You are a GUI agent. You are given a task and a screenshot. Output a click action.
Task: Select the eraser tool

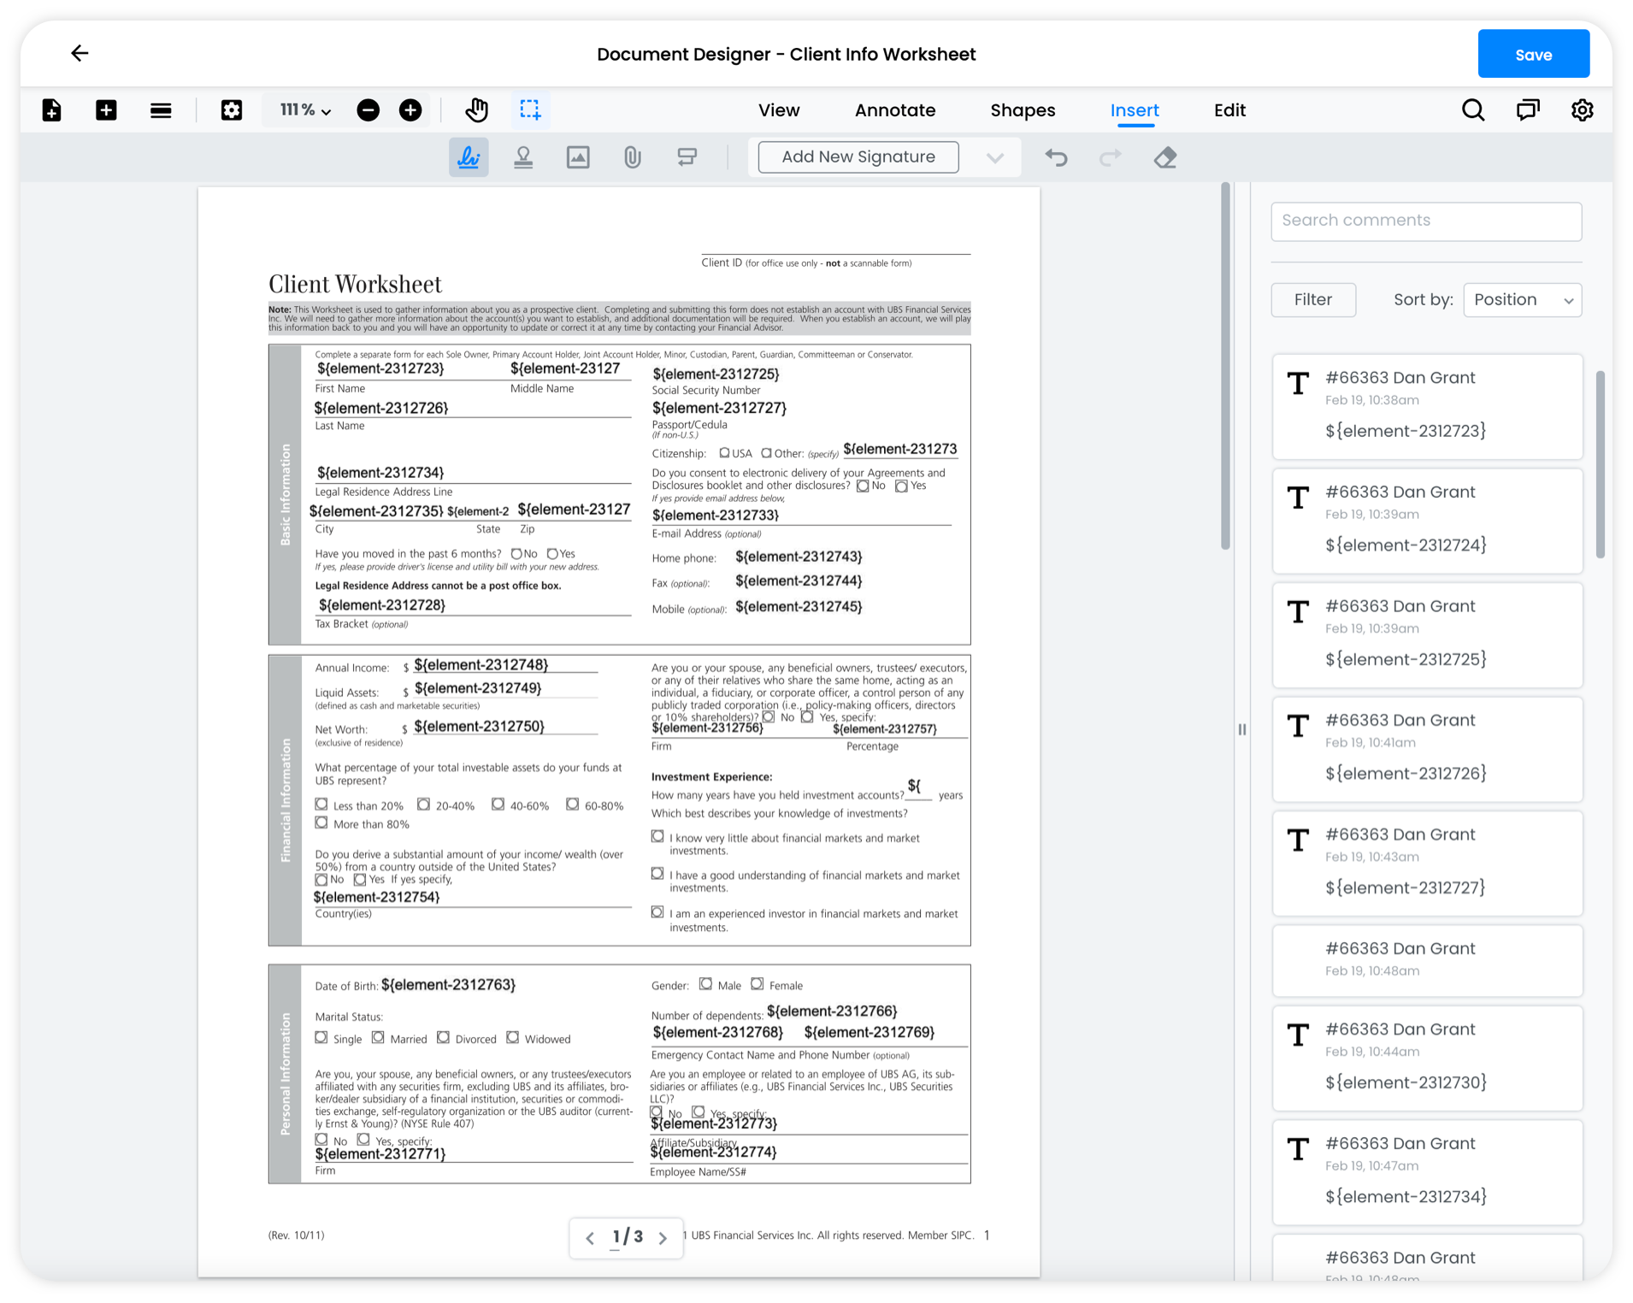(x=1164, y=157)
